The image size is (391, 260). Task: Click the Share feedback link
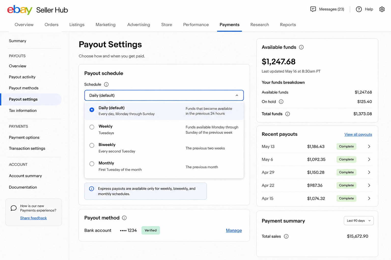coord(33,218)
